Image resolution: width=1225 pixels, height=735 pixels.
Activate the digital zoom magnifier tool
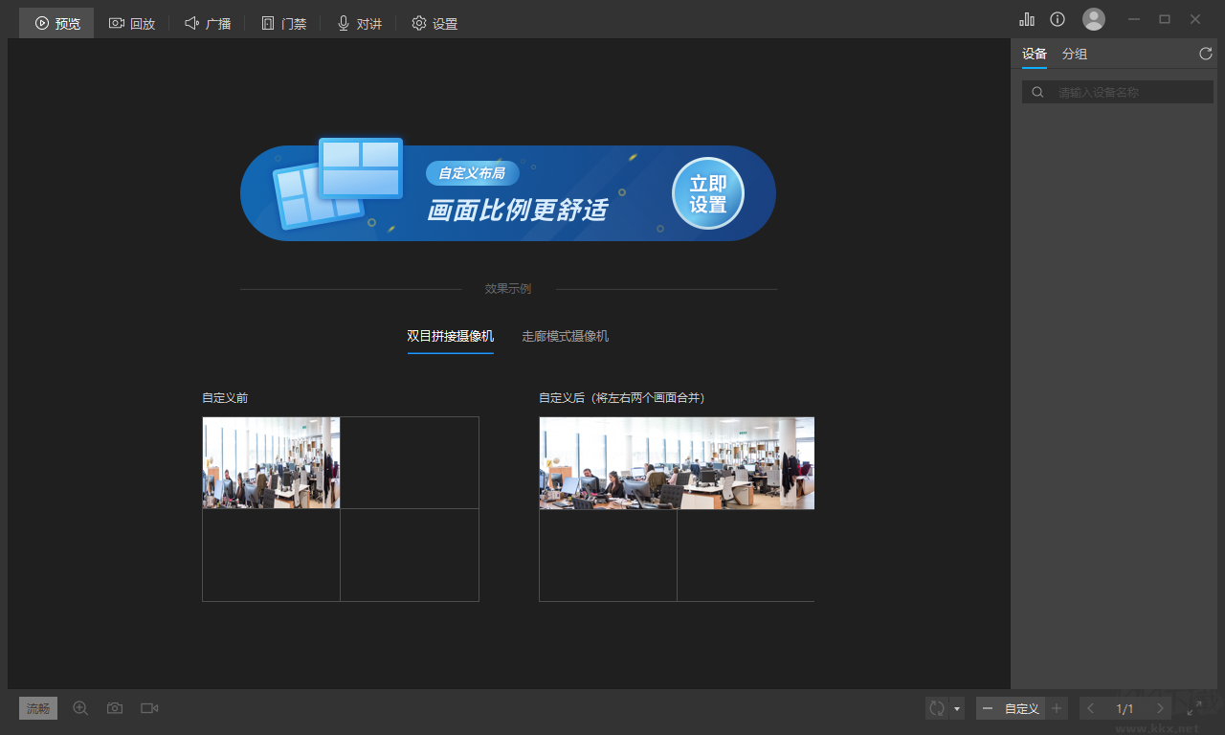[80, 708]
